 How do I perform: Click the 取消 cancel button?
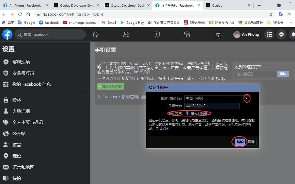[x=251, y=142]
